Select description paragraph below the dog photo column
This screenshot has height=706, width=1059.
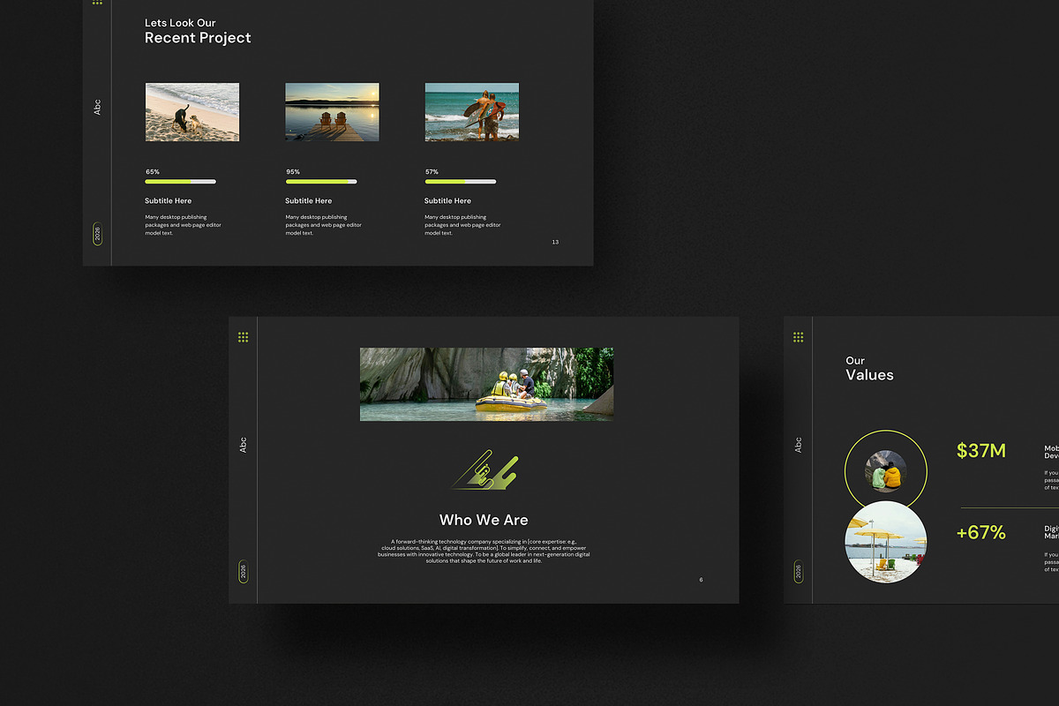pos(184,225)
